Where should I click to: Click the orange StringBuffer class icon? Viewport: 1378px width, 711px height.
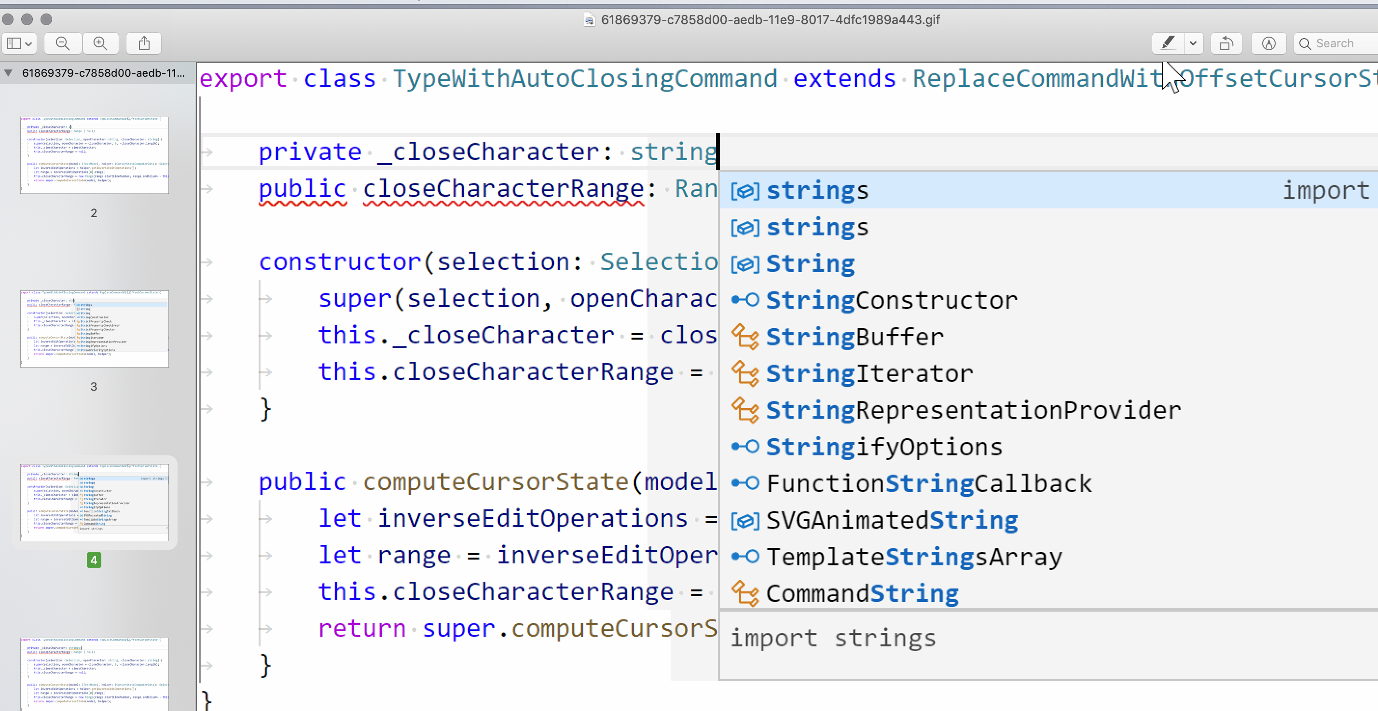[x=745, y=337]
